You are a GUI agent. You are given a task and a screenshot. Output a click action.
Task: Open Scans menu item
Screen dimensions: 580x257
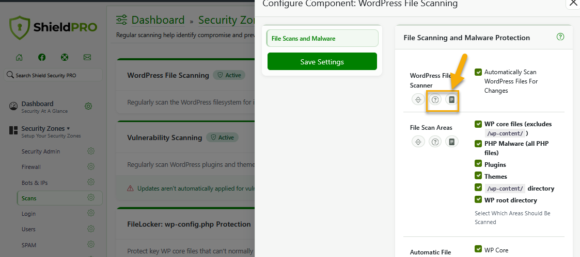[29, 198]
